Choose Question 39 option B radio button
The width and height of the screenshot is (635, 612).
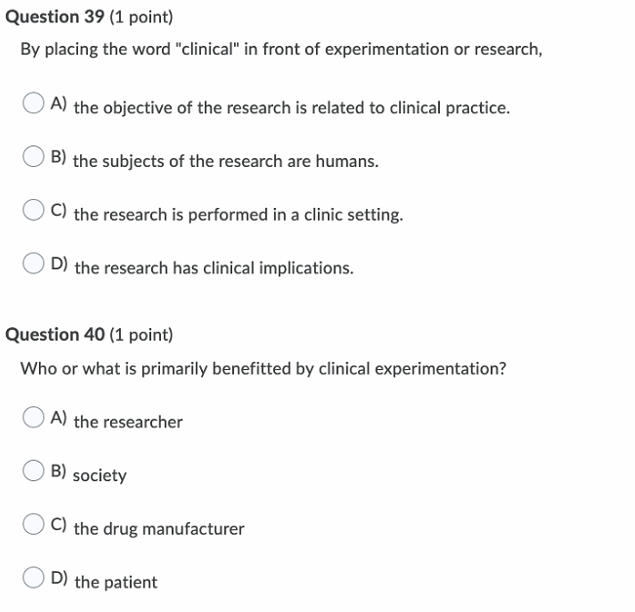(x=33, y=156)
